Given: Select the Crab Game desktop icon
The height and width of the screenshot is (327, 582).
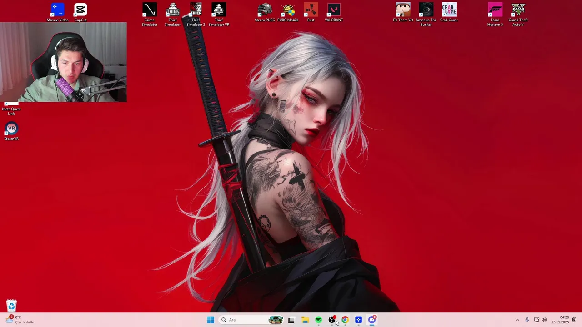Looking at the screenshot, I should (x=449, y=12).
